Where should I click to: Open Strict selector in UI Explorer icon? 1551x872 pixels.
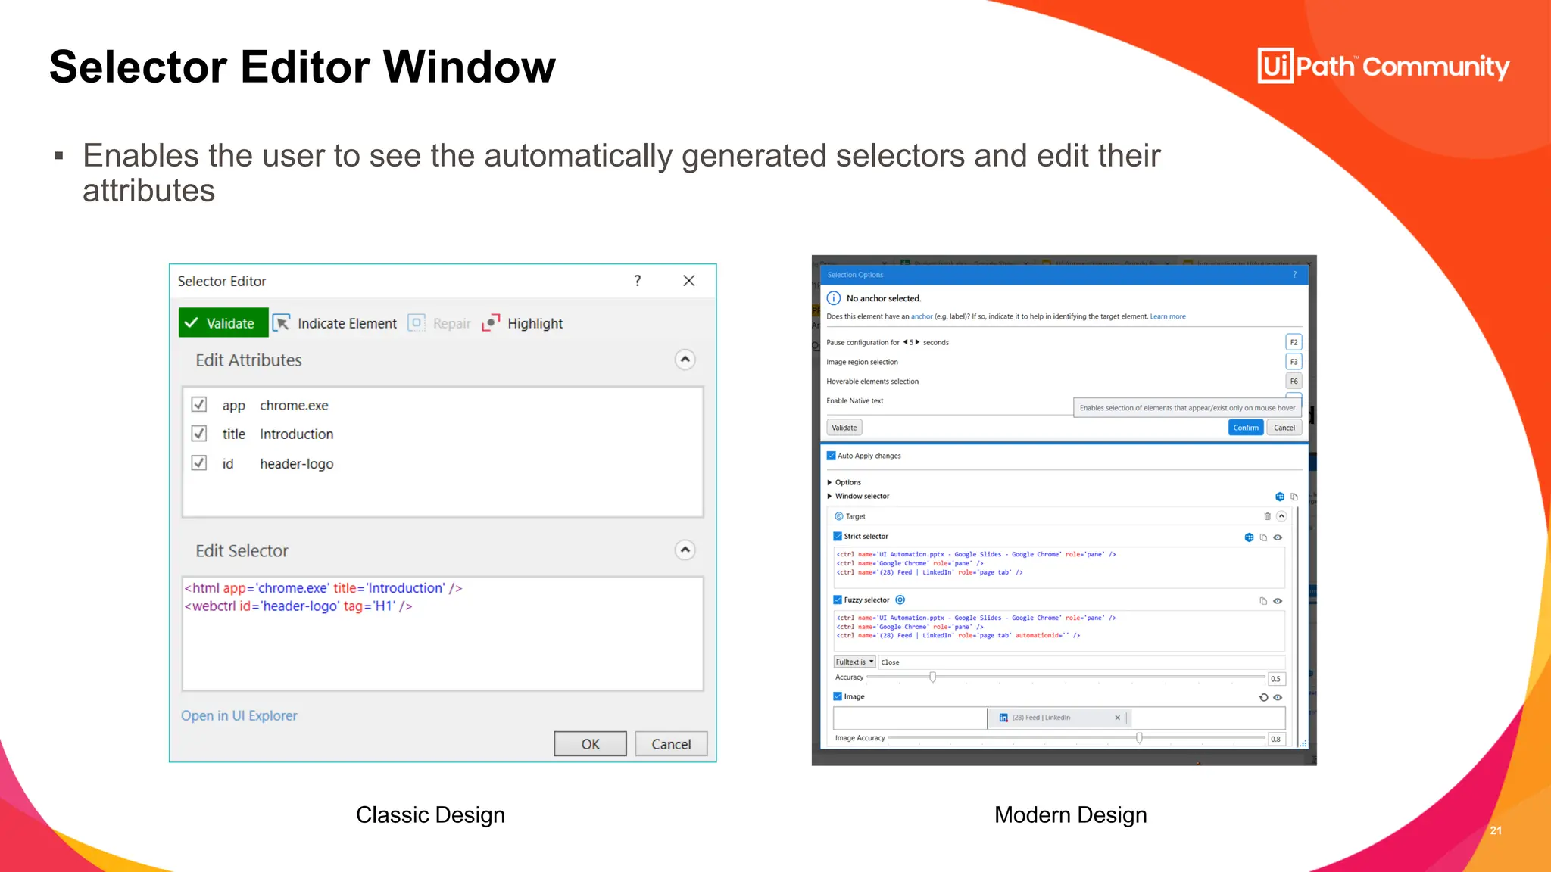point(1249,537)
